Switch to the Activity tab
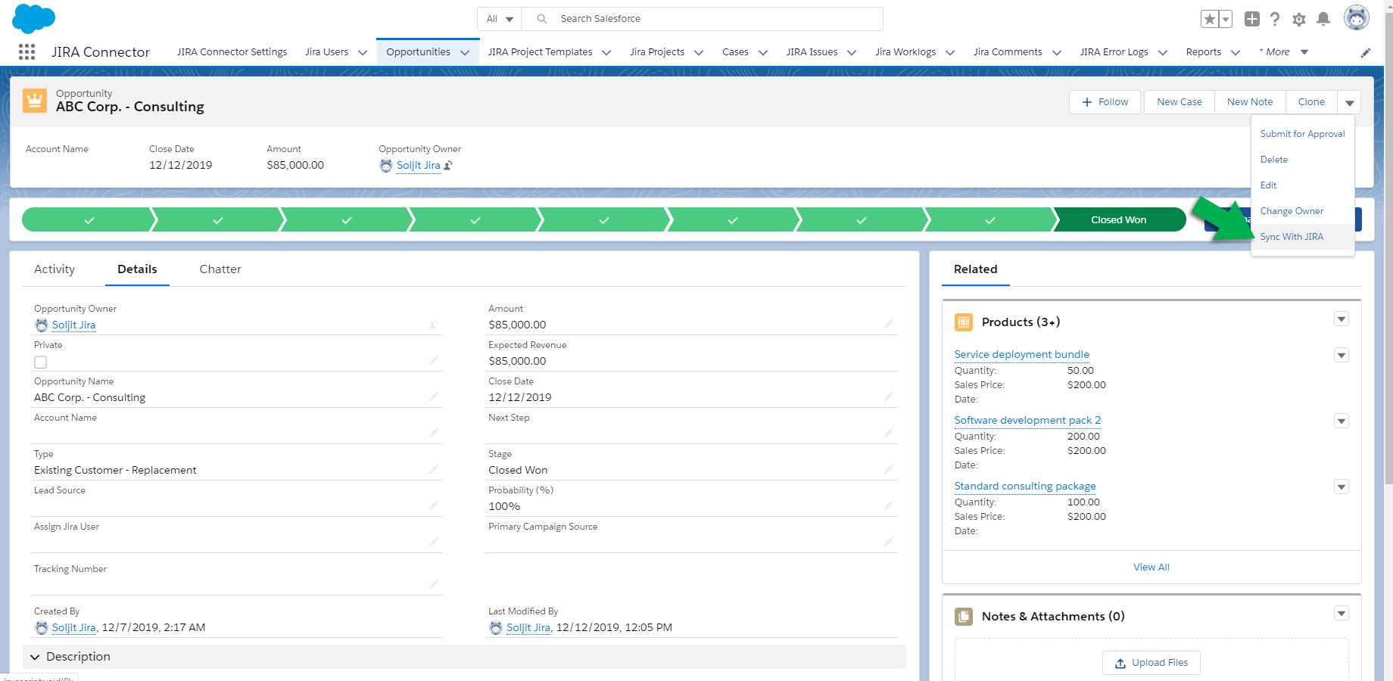This screenshot has width=1393, height=681. tap(55, 269)
